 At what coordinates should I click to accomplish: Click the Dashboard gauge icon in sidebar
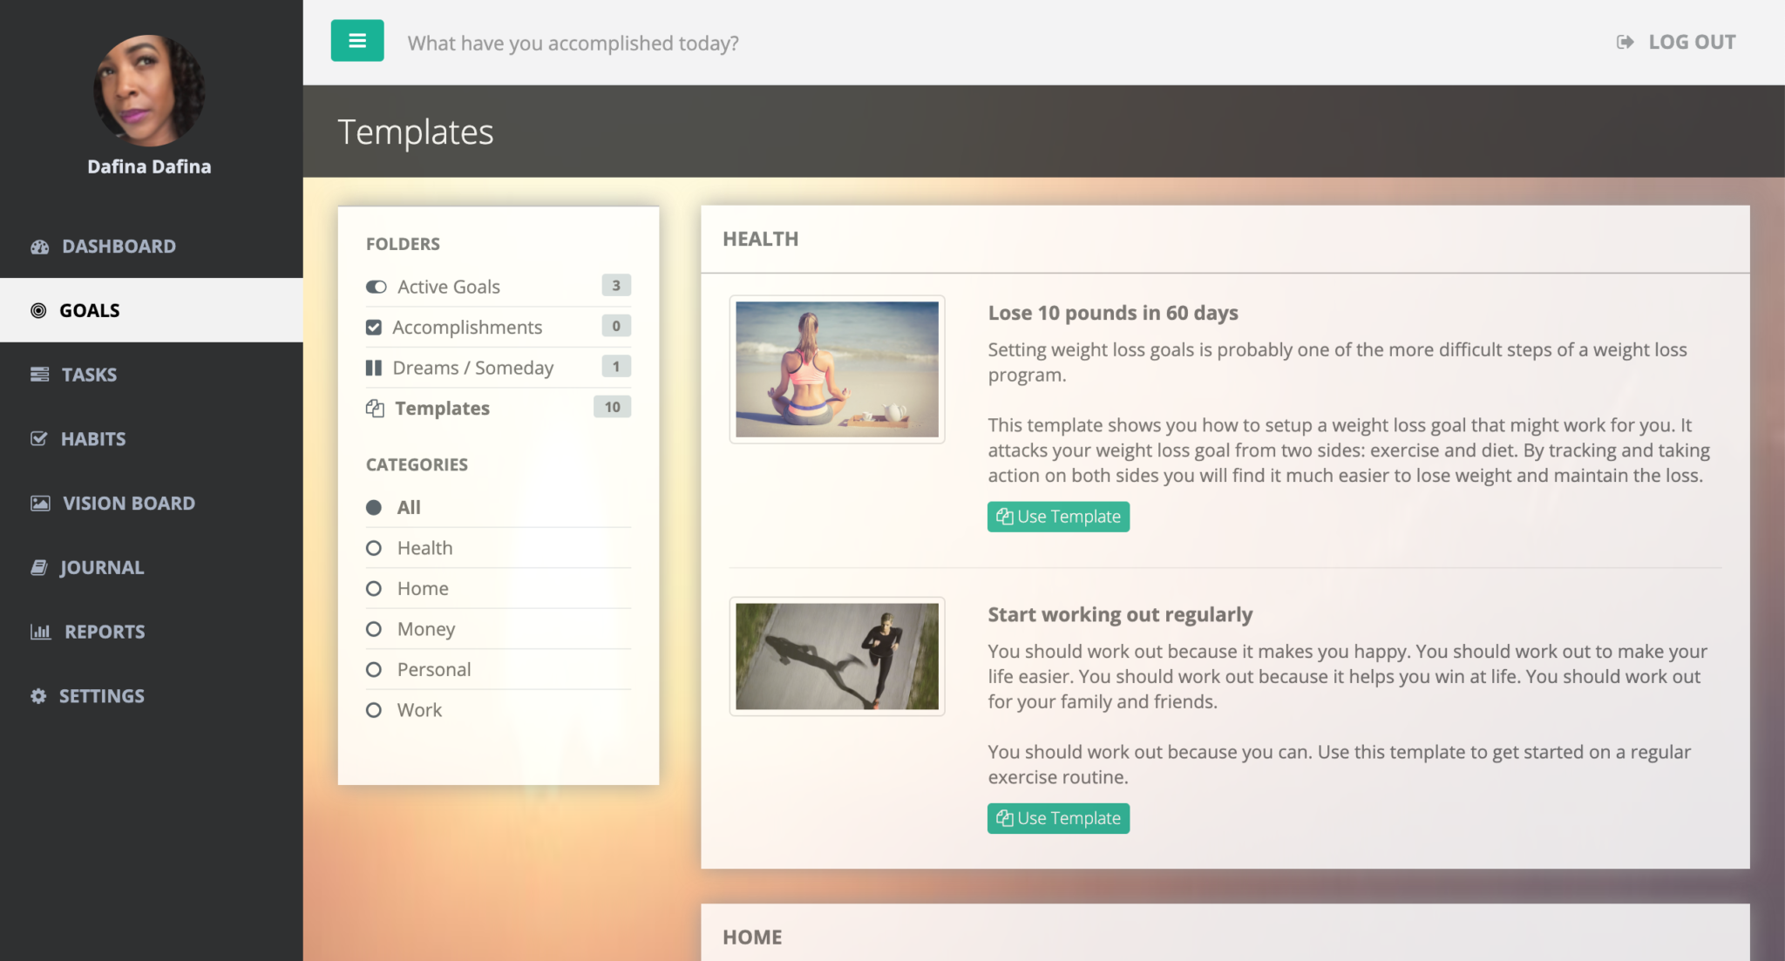[x=40, y=247]
